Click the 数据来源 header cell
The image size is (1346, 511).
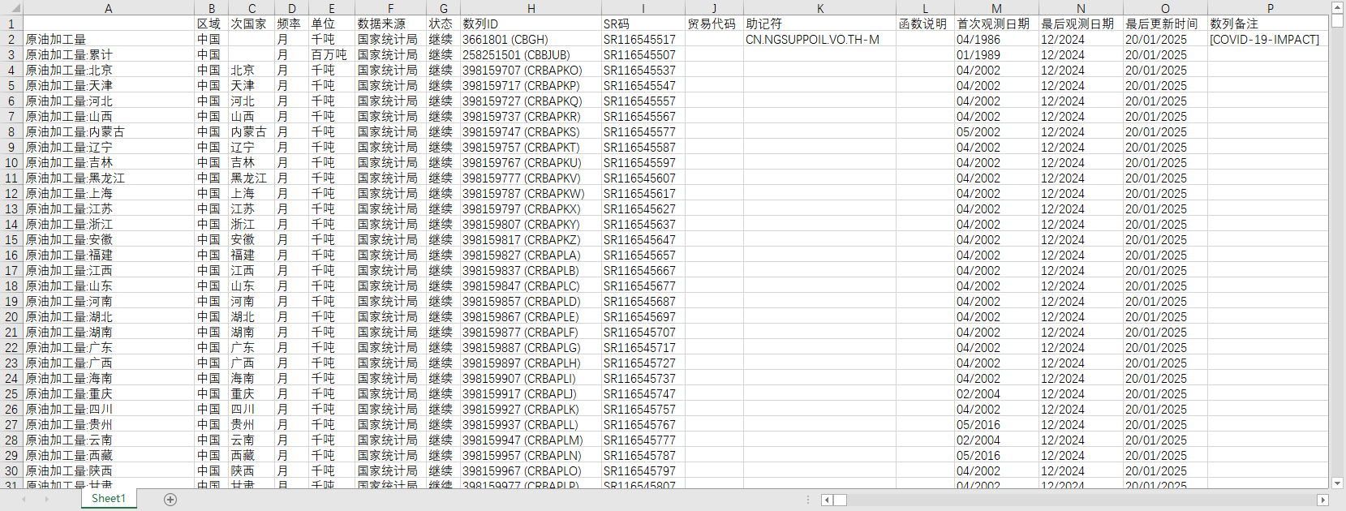390,24
